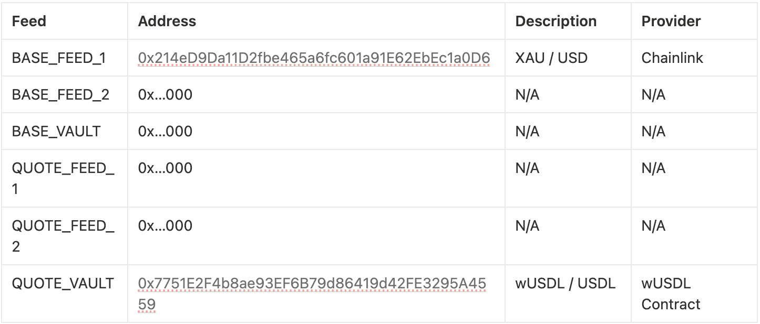The width and height of the screenshot is (760, 324).
Task: Select the QUOTE_FEED_2 feed name cell
Action: 63,235
